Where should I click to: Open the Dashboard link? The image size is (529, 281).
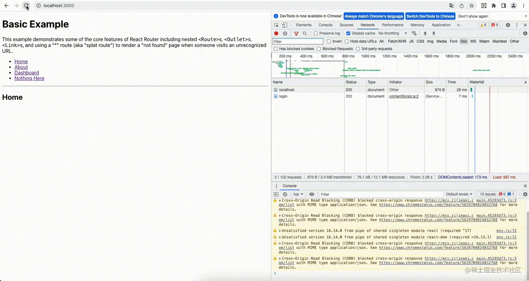tap(27, 73)
